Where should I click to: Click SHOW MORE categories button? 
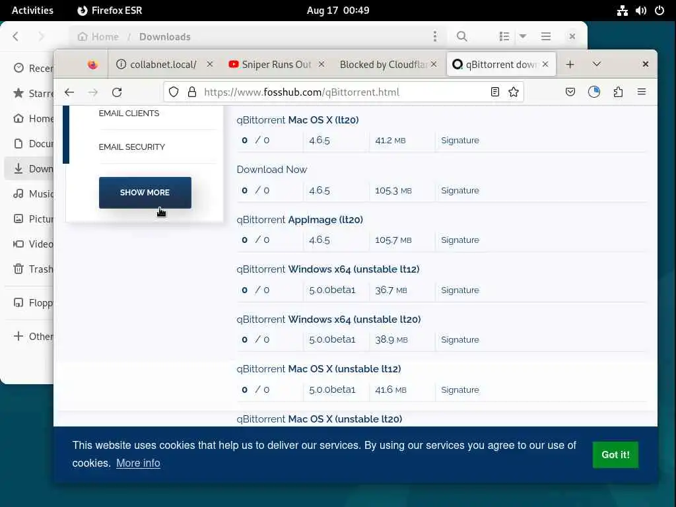point(145,193)
